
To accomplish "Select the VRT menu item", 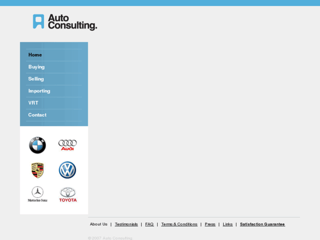I will [33, 103].
